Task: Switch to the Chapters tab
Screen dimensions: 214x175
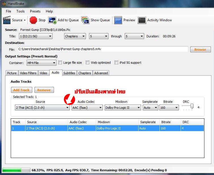Action: click(85, 73)
